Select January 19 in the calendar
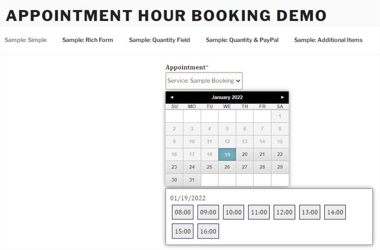The height and width of the screenshot is (250, 380). coord(227,155)
